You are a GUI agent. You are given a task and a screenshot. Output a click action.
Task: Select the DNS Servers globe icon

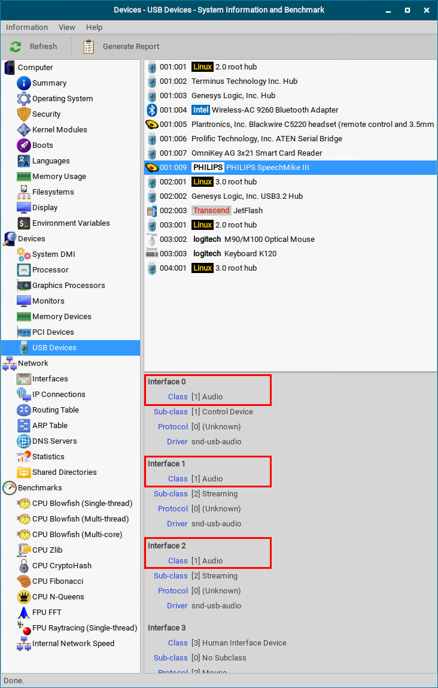click(x=24, y=441)
